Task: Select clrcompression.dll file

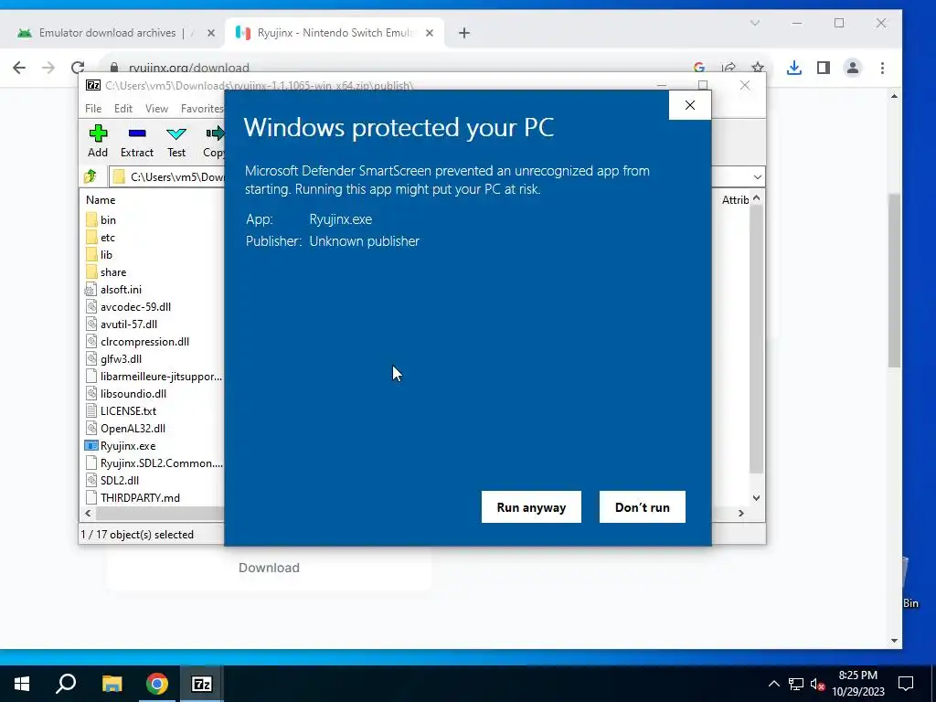Action: click(137, 341)
